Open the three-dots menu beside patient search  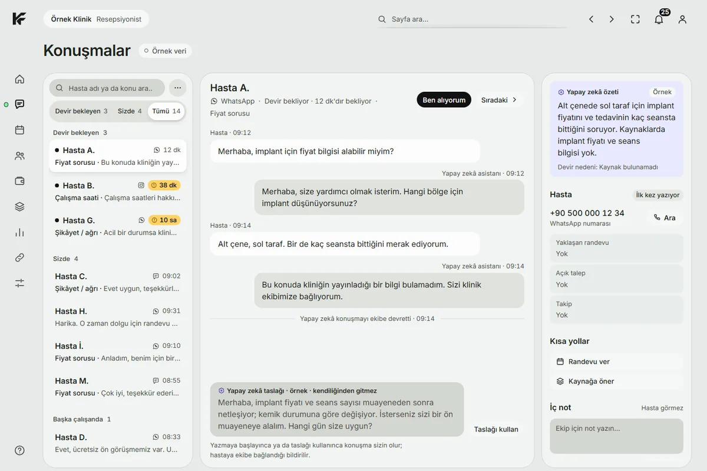177,88
